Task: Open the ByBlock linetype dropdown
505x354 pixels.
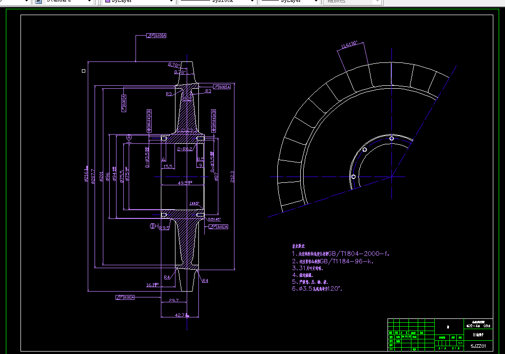Action: pos(217,1)
